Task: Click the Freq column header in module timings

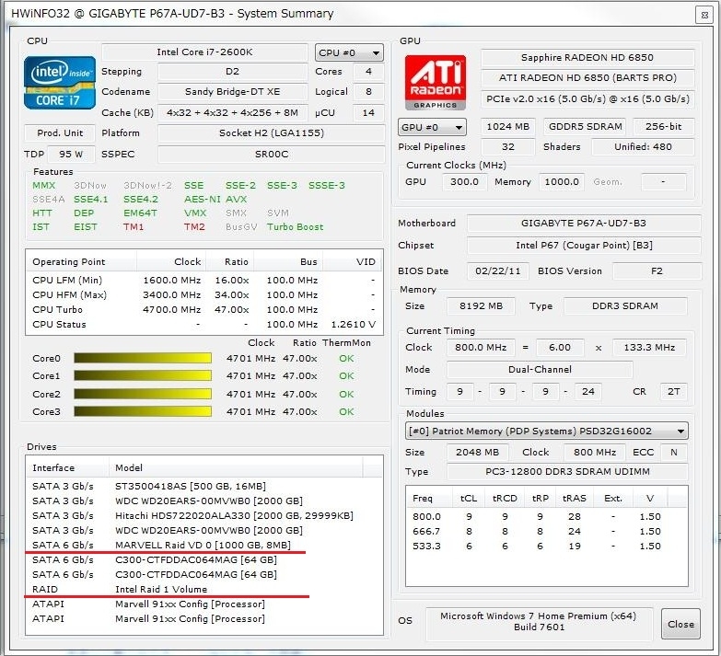Action: pos(429,498)
